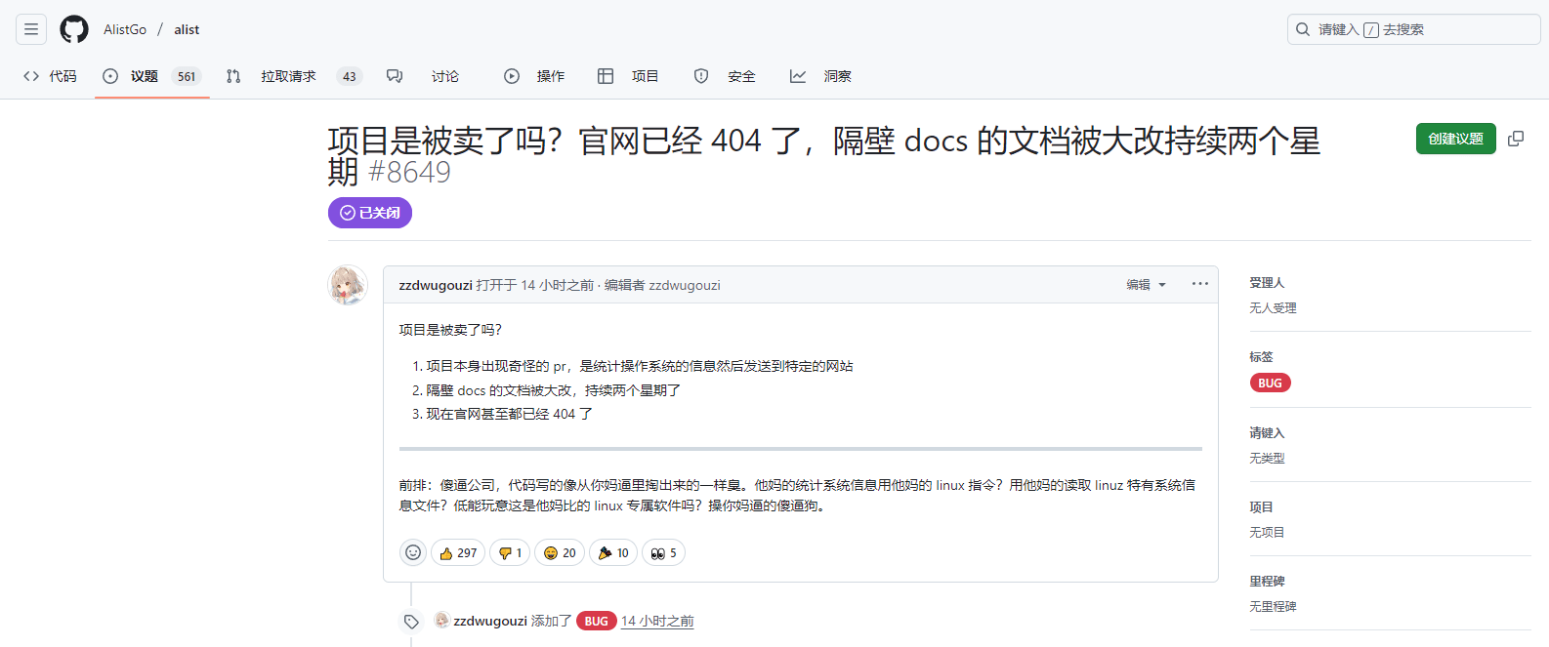The height and width of the screenshot is (647, 1549).
Task: Click the search input field
Action: click(x=1412, y=29)
